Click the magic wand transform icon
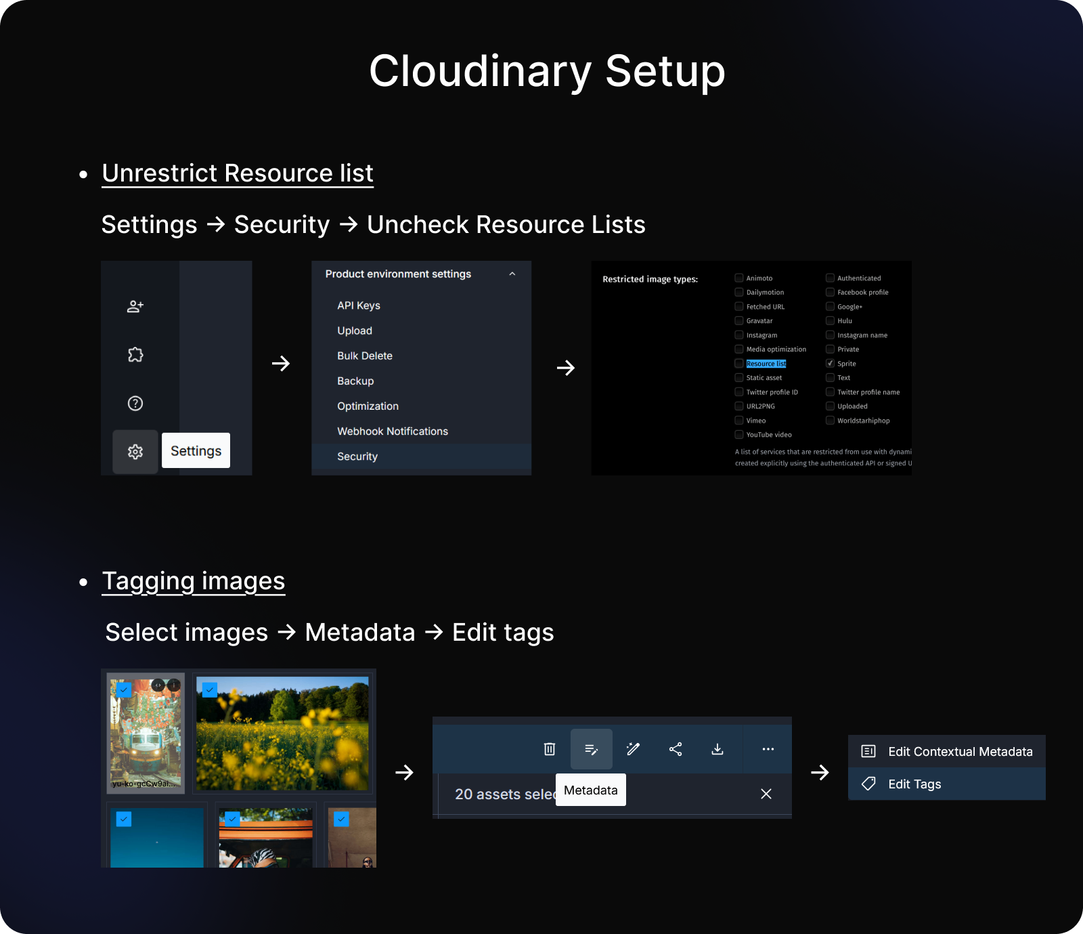1083x934 pixels. point(634,749)
